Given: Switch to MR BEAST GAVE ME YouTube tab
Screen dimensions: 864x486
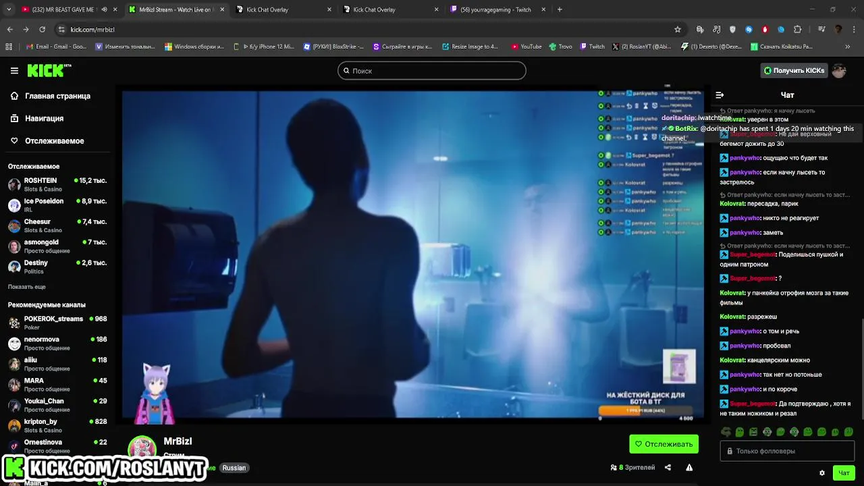Looking at the screenshot, I should 63,9.
